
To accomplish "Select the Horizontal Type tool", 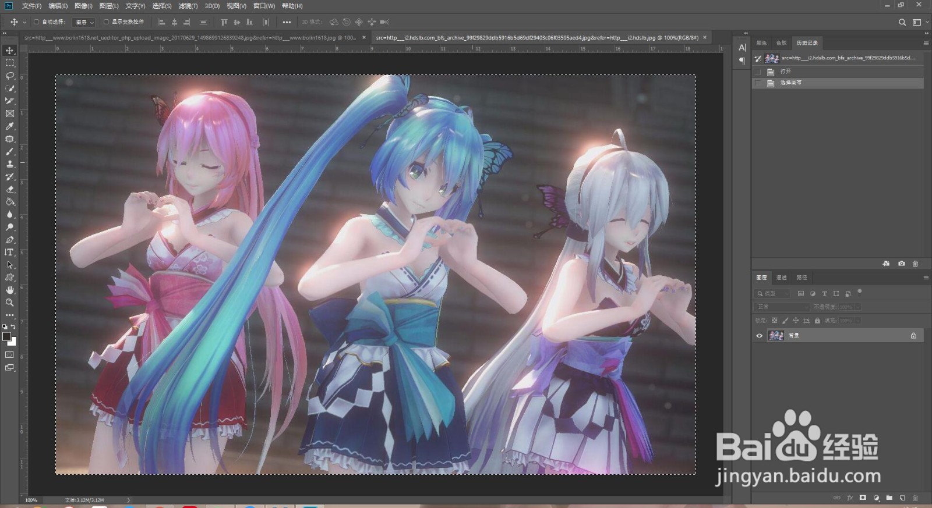I will (x=10, y=253).
